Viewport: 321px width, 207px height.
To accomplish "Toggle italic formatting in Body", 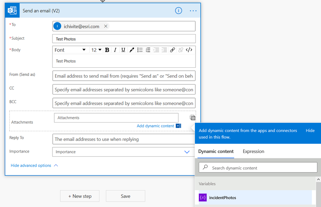I will (115, 50).
